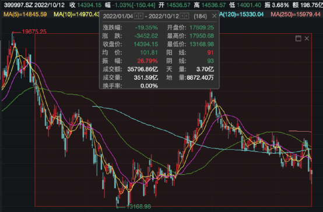Click the 阴线 count 93
The width and height of the screenshot is (323, 212).
coord(210,61)
